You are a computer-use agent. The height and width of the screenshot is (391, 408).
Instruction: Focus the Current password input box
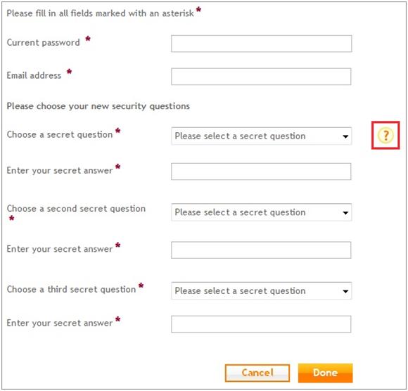click(261, 44)
